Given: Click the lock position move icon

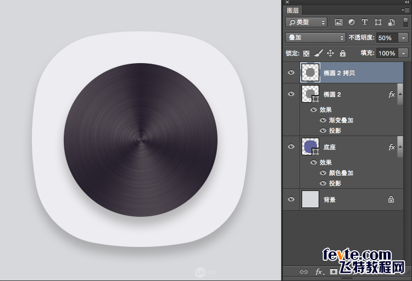Looking at the screenshot, I should (331, 53).
